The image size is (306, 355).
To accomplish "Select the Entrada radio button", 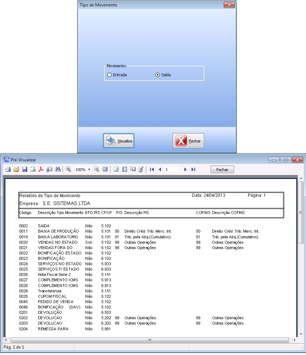I will click(x=109, y=75).
